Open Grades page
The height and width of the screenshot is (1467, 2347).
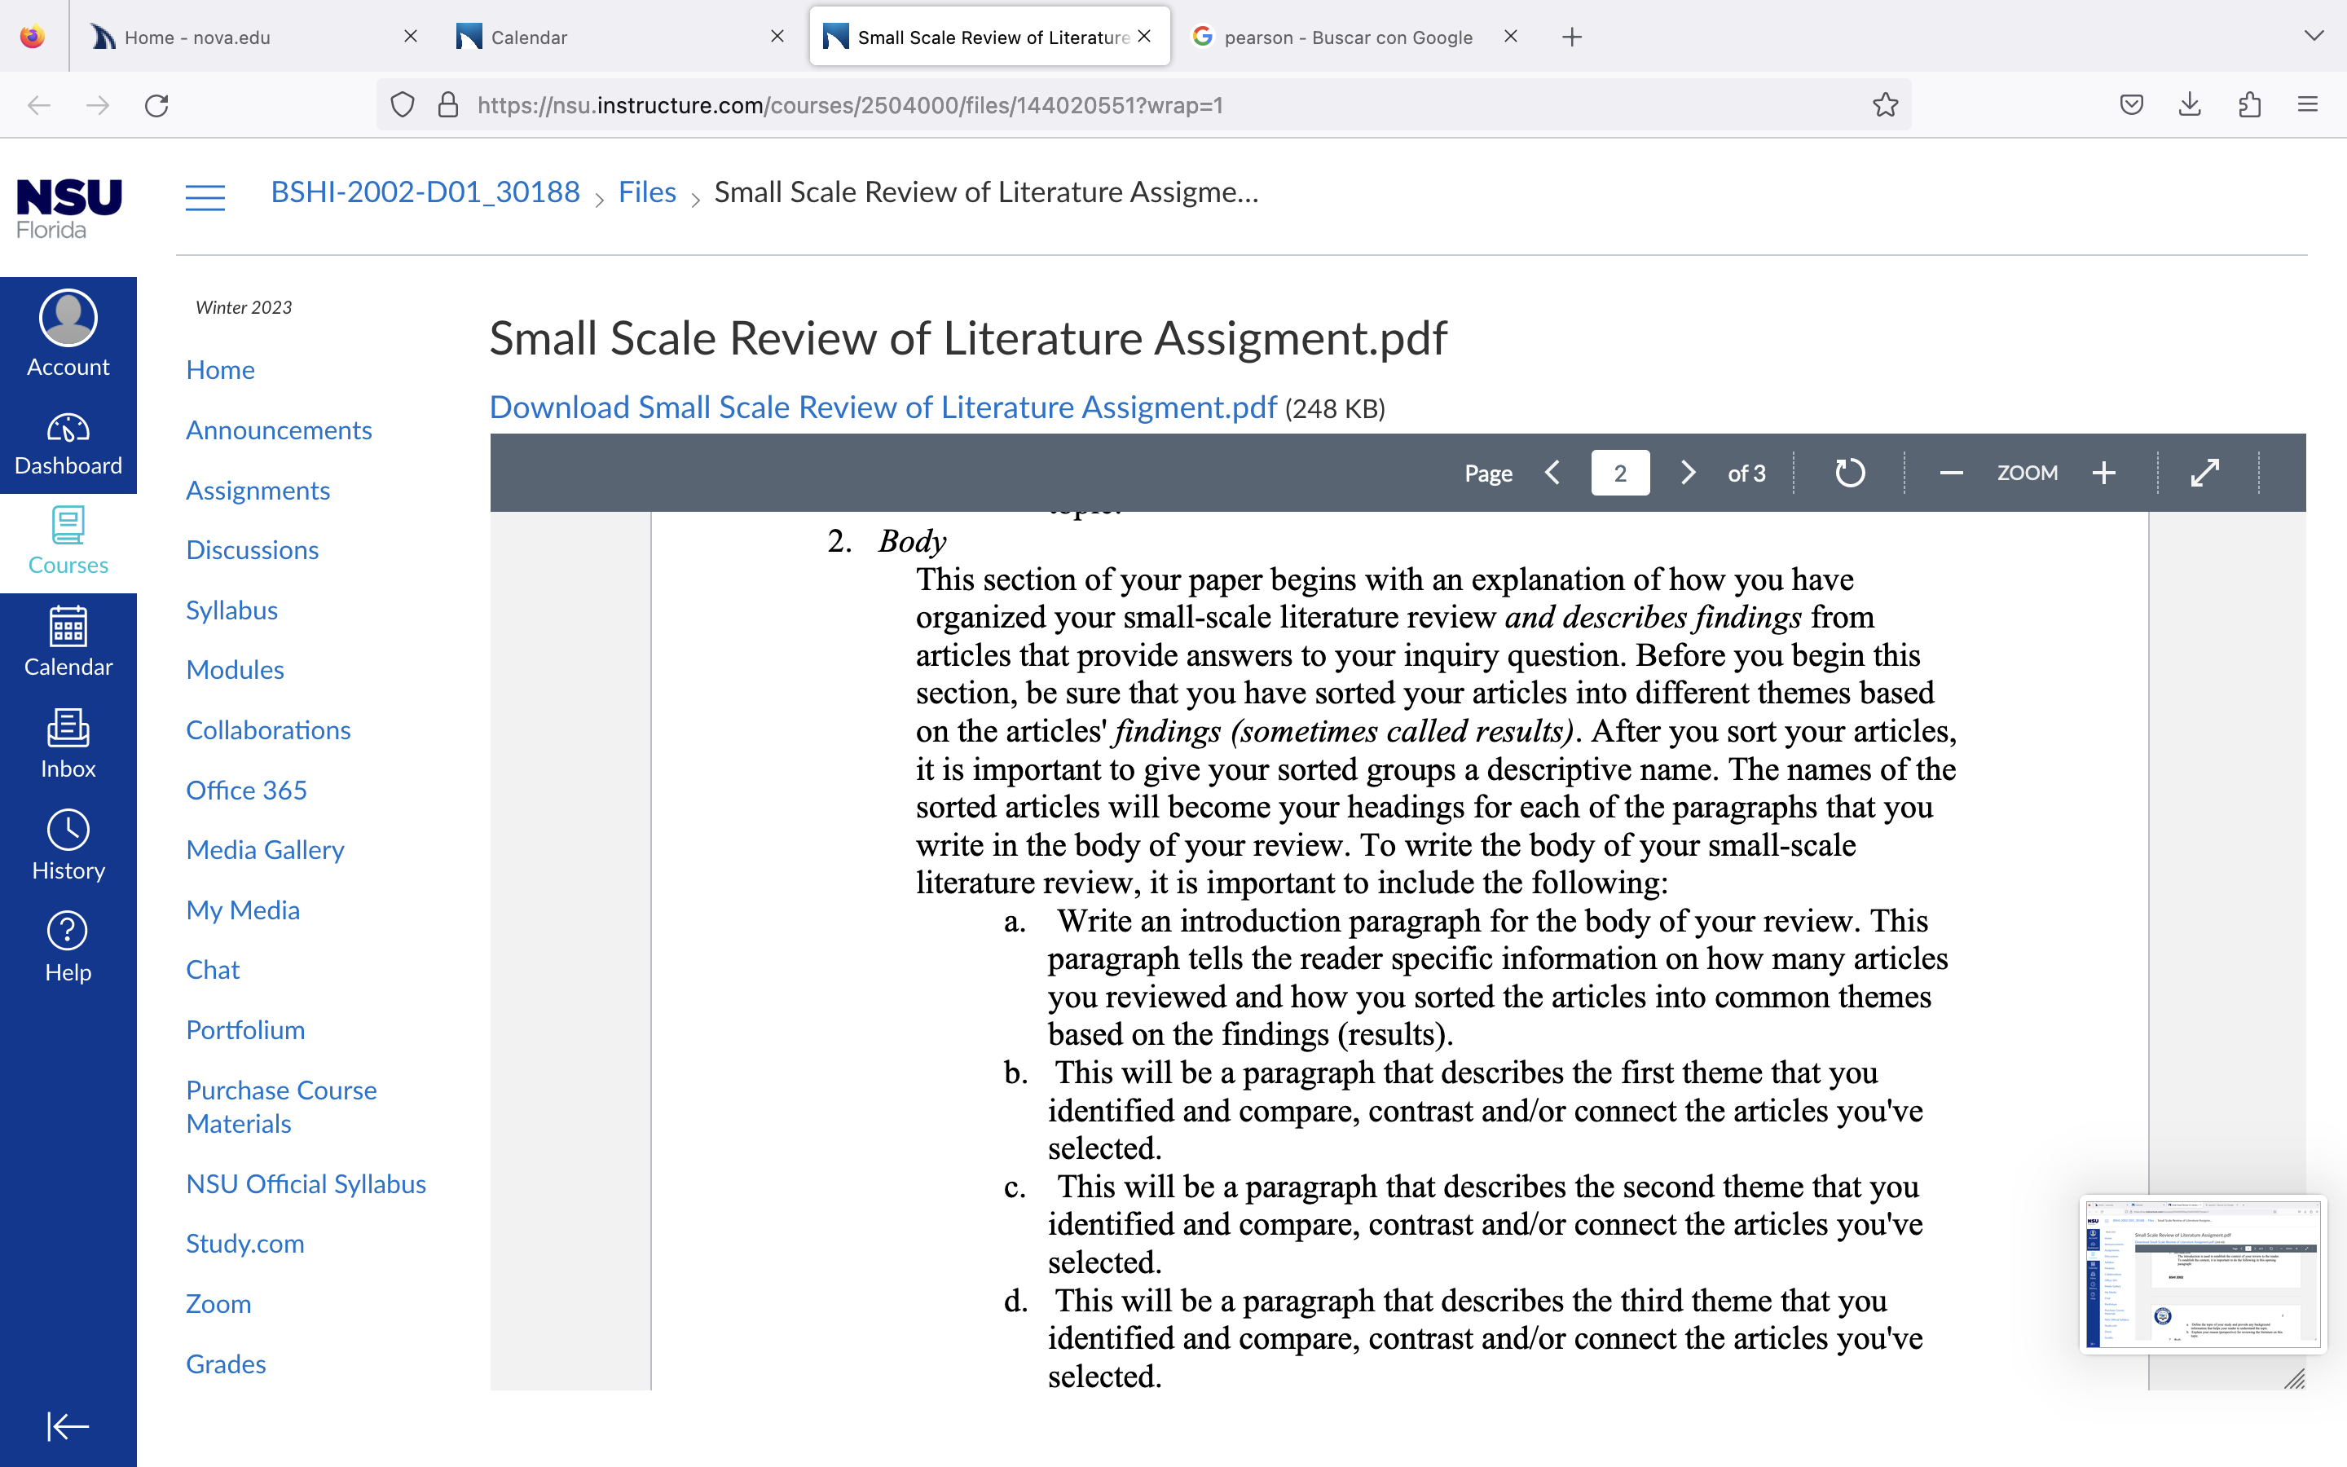[x=225, y=1364]
